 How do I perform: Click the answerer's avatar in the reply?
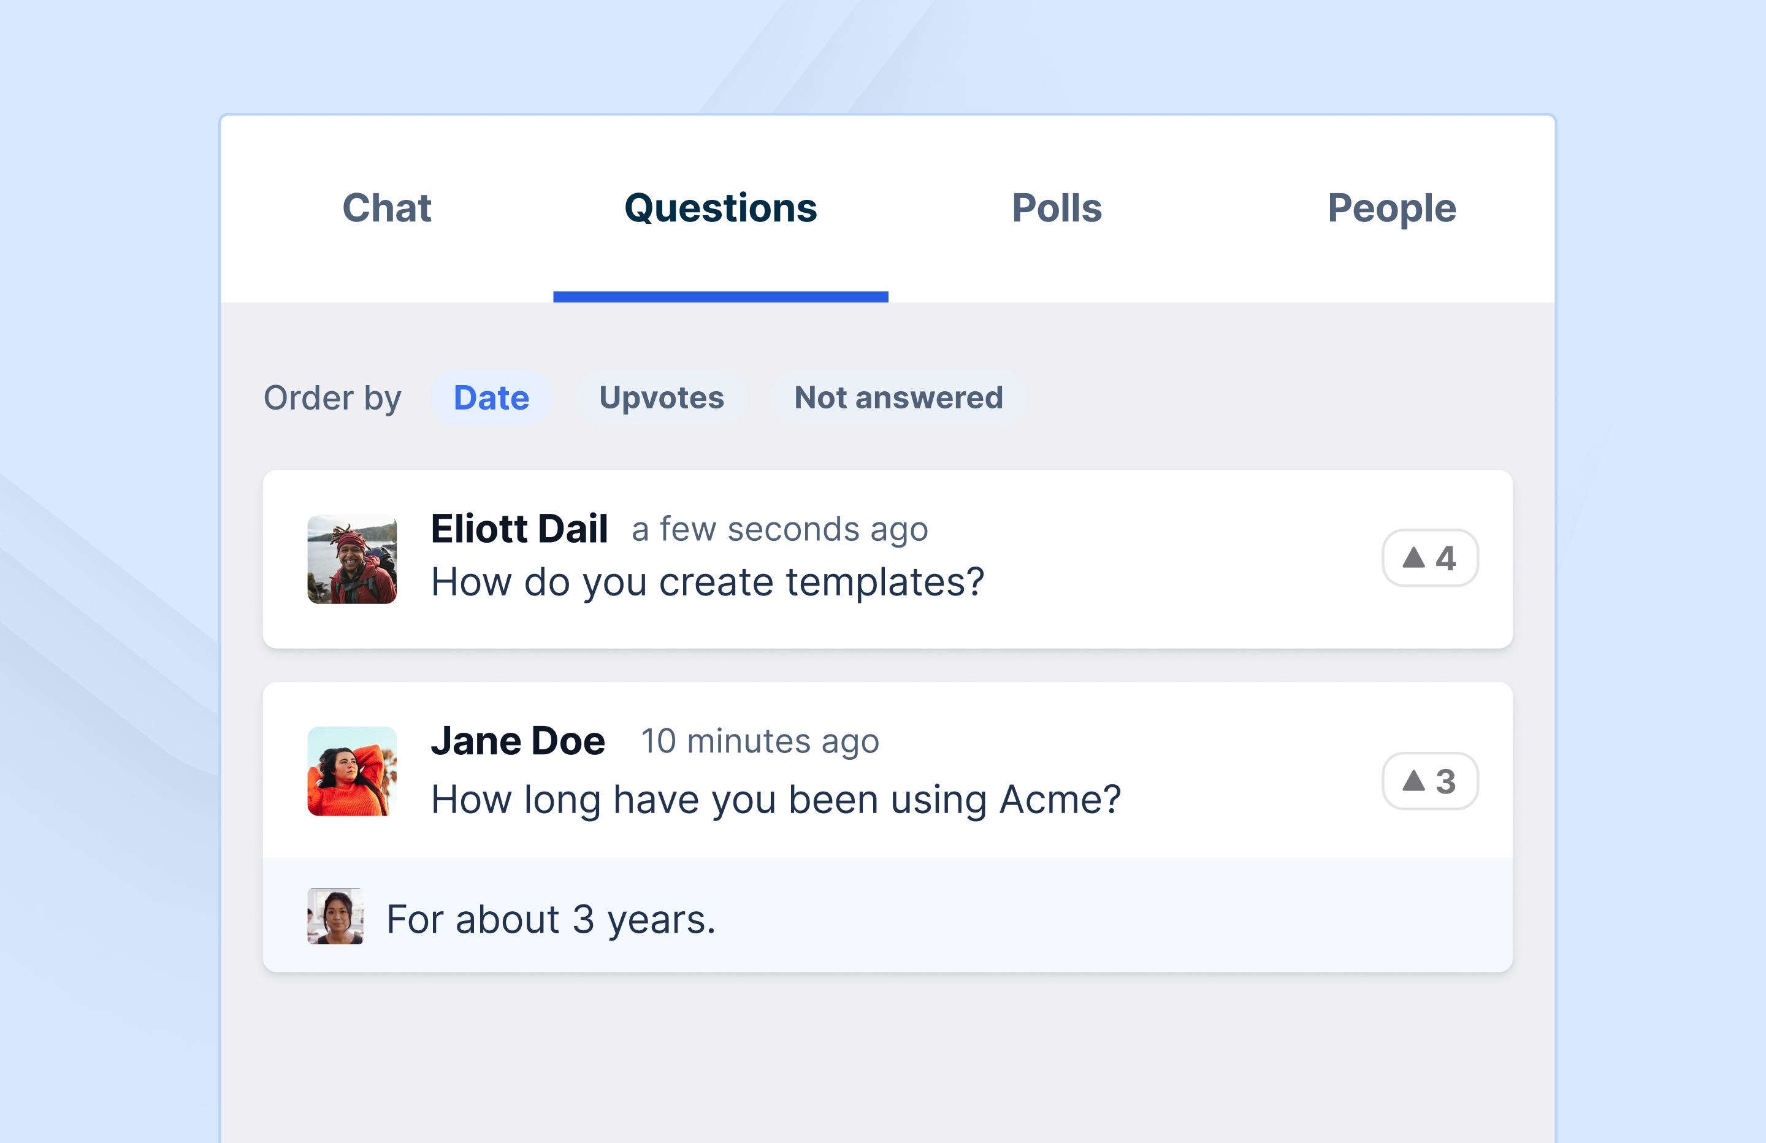point(335,916)
